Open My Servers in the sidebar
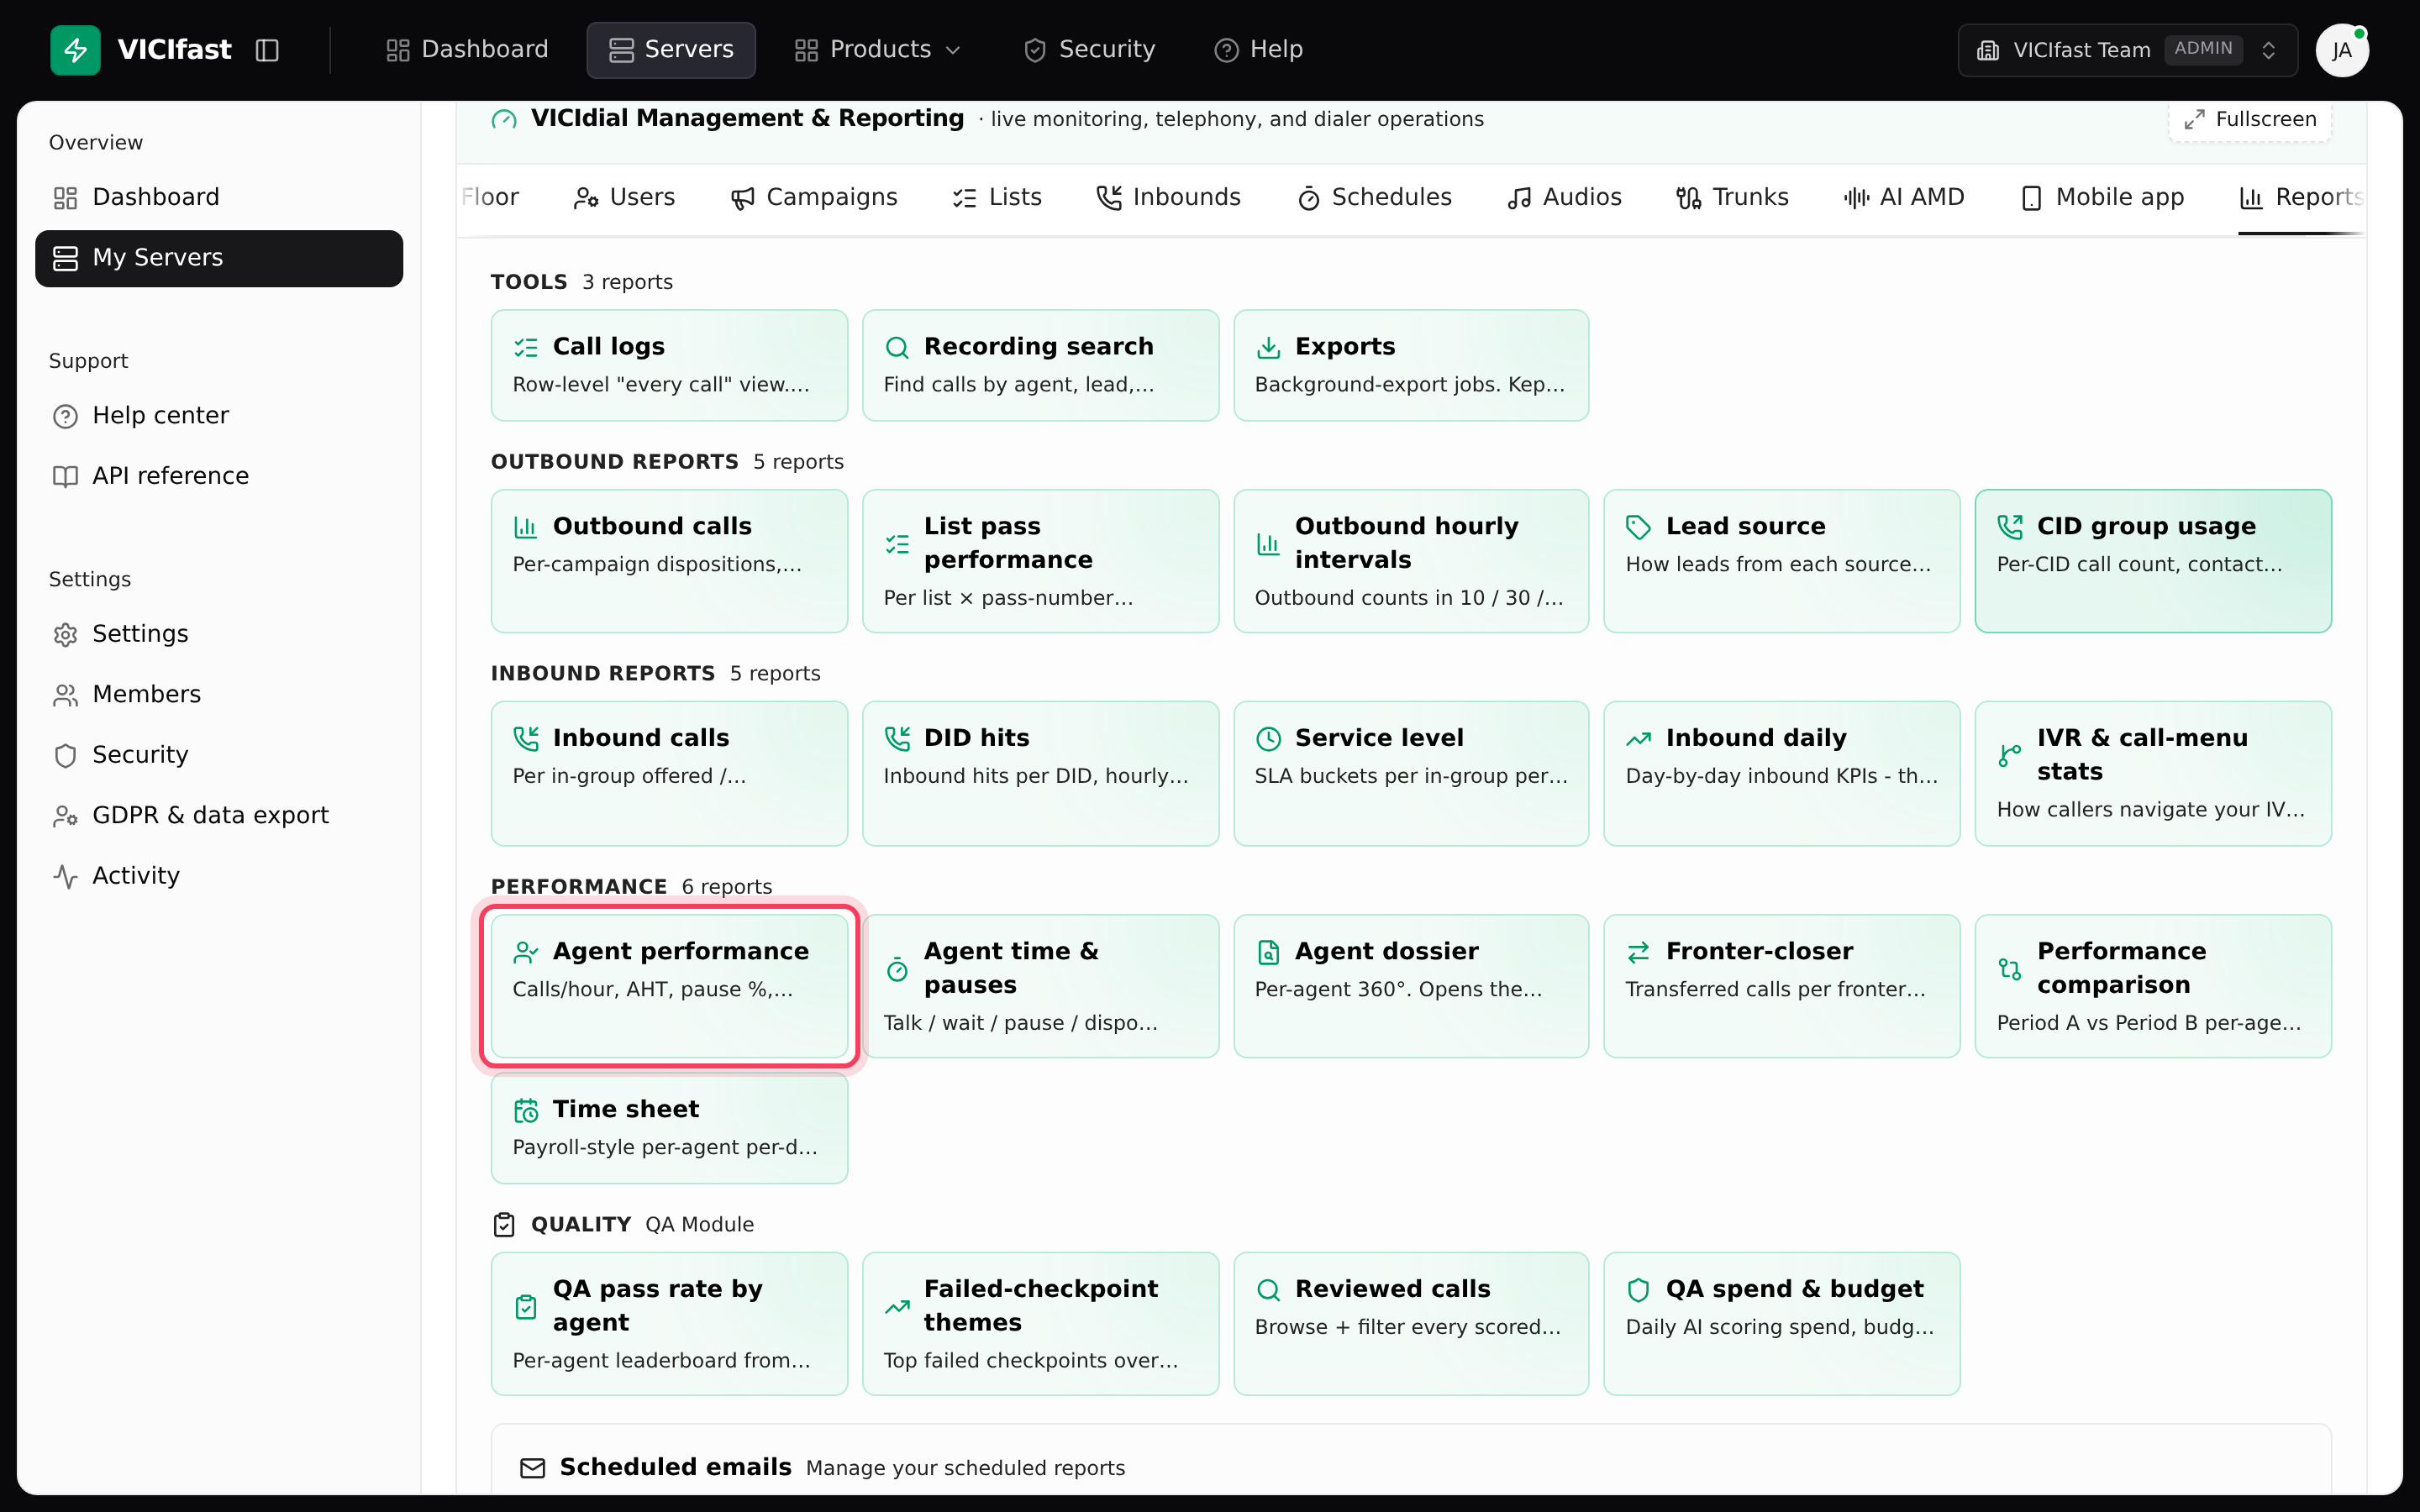This screenshot has width=2420, height=1512. pyautogui.click(x=219, y=258)
